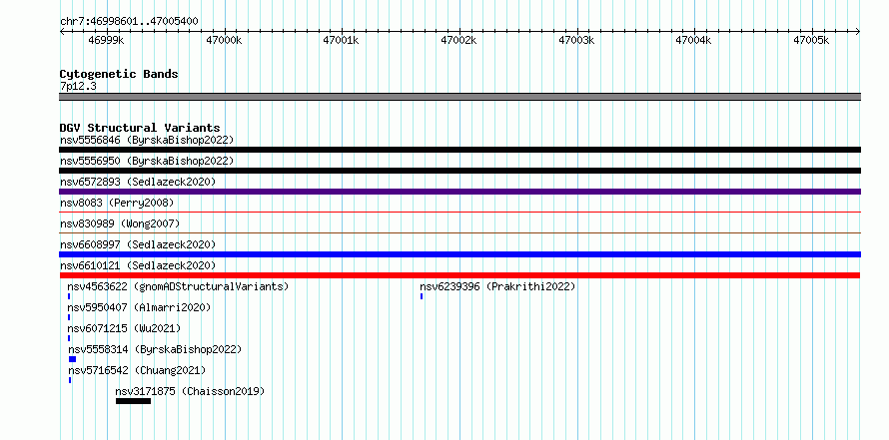Viewport: 889px width, 440px height.
Task: Select the nsv5716542 (Chuang2021) label
Action: coord(137,370)
